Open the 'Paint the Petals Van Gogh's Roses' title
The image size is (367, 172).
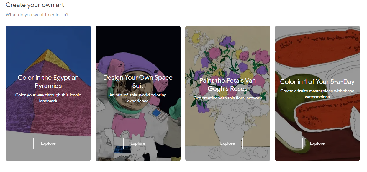coord(228,84)
